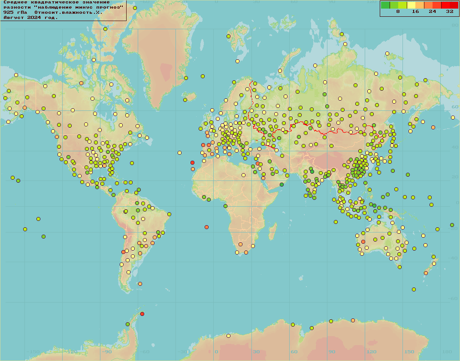460x361 pixels.
Task: Click the "90" longitude label at bottom
Action: click(332, 352)
